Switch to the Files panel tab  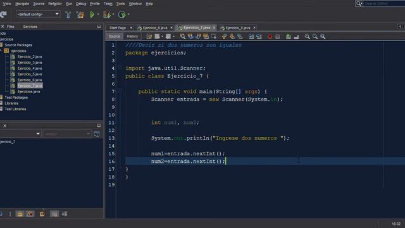point(11,27)
